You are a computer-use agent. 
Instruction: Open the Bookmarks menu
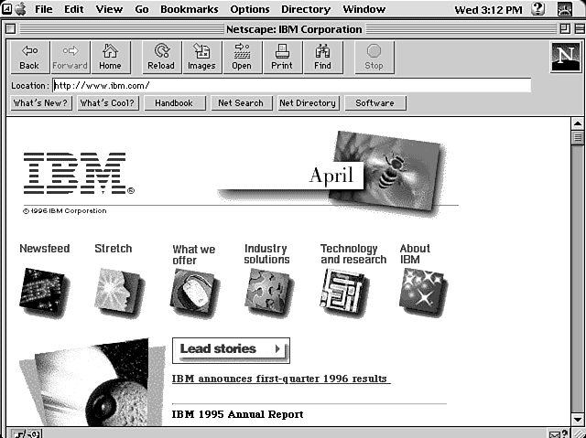(x=188, y=9)
